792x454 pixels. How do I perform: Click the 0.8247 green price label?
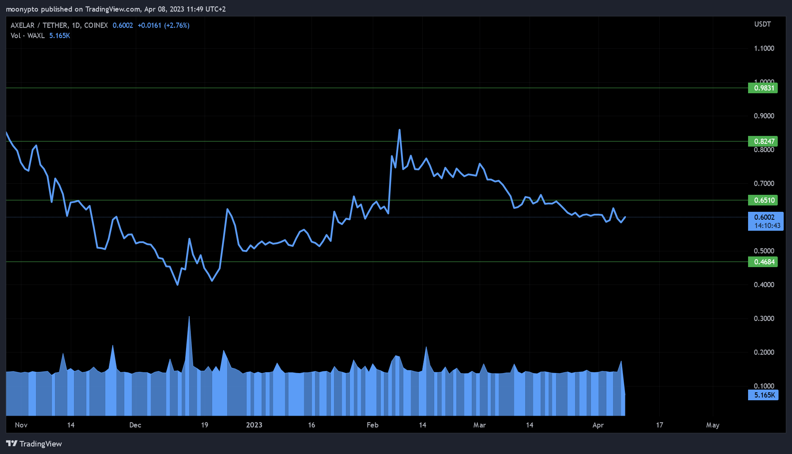[x=763, y=141]
